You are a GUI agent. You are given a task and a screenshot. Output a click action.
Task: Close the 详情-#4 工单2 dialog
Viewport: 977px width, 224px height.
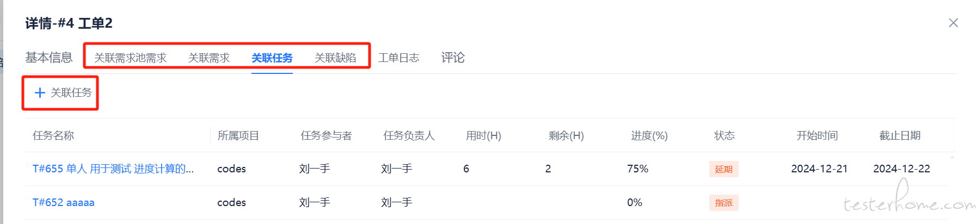pyautogui.click(x=953, y=23)
